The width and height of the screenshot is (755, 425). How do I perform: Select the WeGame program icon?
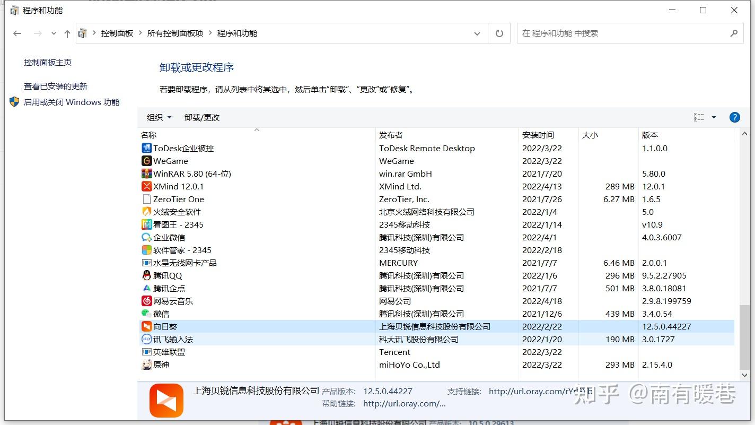tap(146, 161)
